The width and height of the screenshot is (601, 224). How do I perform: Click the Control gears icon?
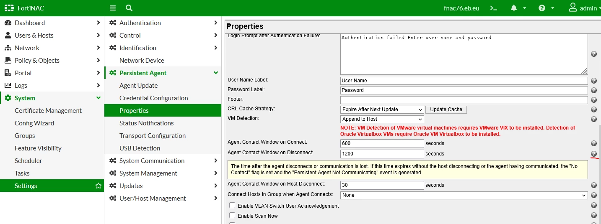(x=113, y=35)
